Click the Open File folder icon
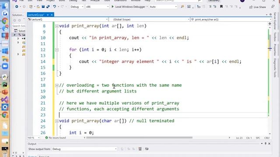Image resolution: width=280 pixels, height=157 pixels. 38,7
